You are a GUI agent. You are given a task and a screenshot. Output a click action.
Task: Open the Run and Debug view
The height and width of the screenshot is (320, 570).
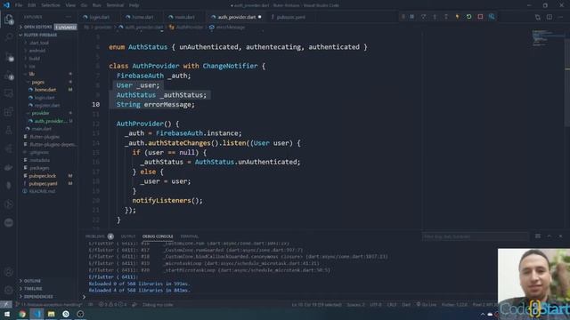click(9, 76)
